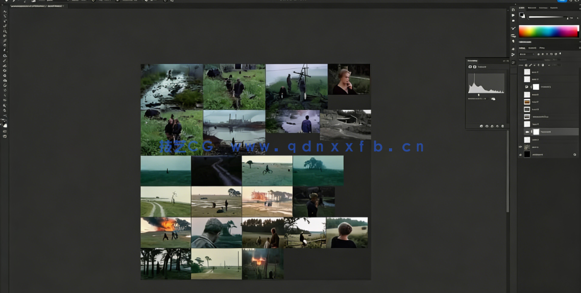The image size is (581, 293).
Task: Open the layer filter kind dropdown
Action: (525, 54)
